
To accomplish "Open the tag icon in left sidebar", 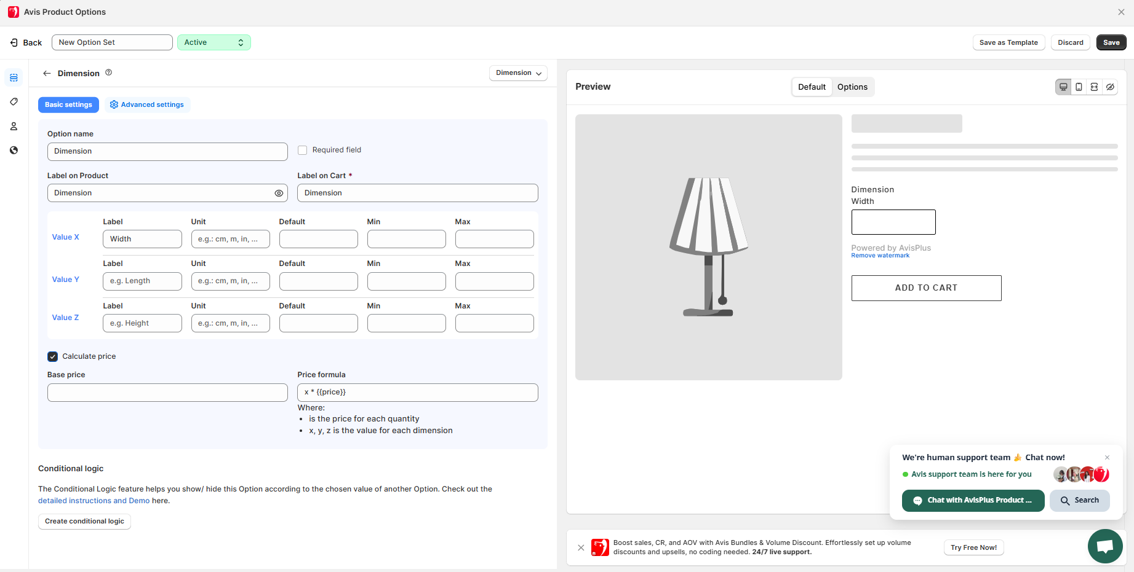I will (x=14, y=102).
